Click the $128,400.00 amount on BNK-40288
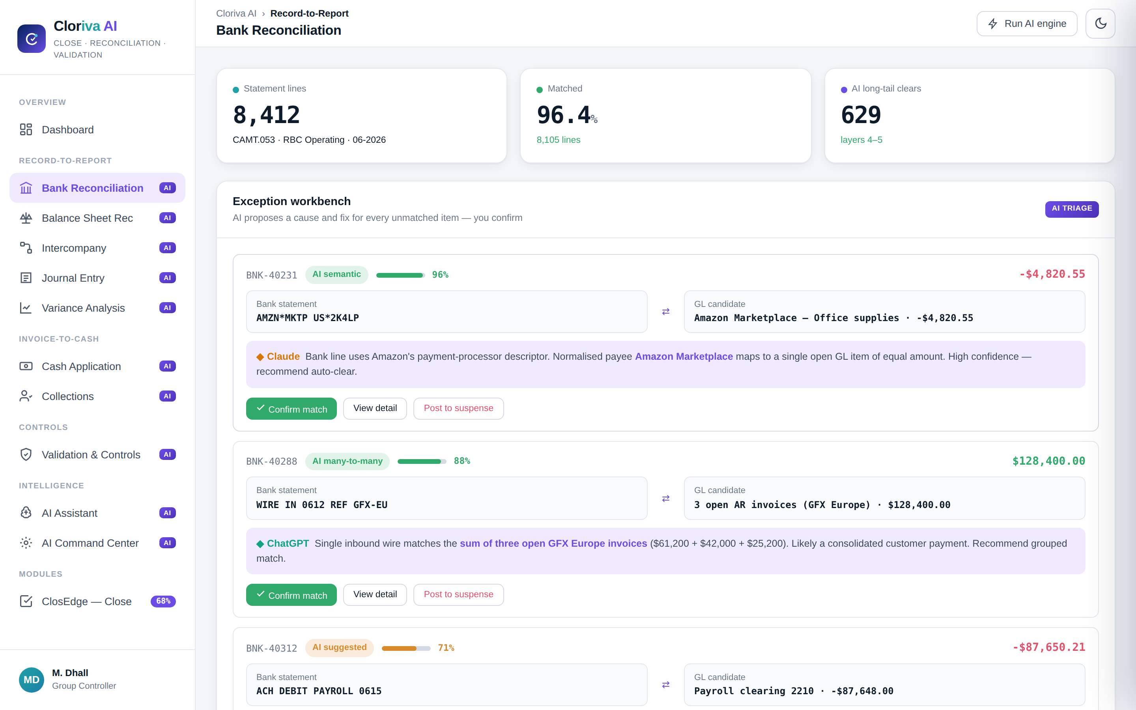This screenshot has width=1136, height=710. [1049, 461]
